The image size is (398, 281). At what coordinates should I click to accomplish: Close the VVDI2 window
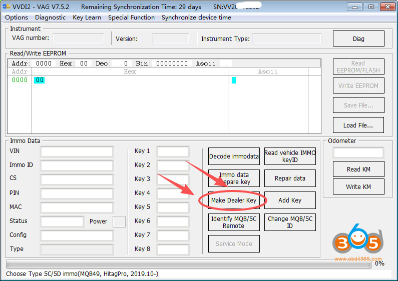(387, 7)
